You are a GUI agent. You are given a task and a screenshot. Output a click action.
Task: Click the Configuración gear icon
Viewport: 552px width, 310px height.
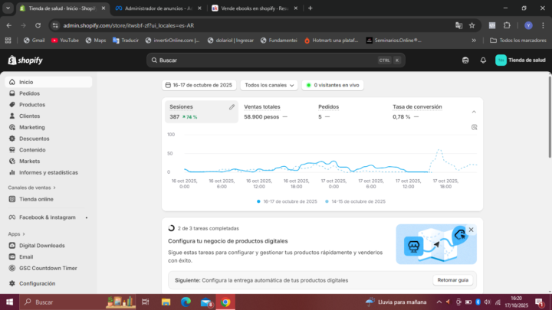[12, 283]
